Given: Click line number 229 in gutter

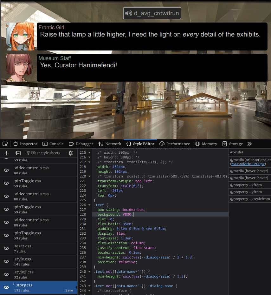Looking at the screenshot, I should 83,219.
